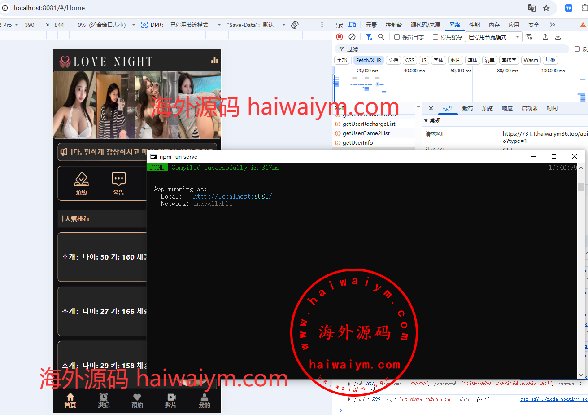Viewport: 588px width, 415px height.
Task: Open the ranking chart icon in Love Night header
Action: (x=214, y=60)
